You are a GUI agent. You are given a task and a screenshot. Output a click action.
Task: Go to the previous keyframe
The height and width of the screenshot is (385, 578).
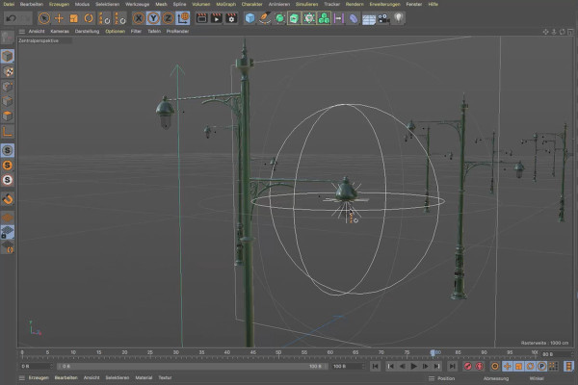(x=390, y=366)
